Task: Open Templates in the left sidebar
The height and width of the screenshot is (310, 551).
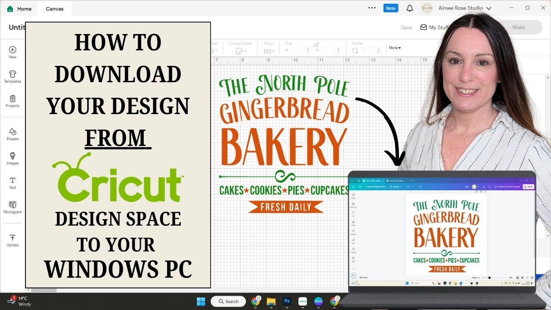Action: (x=12, y=77)
